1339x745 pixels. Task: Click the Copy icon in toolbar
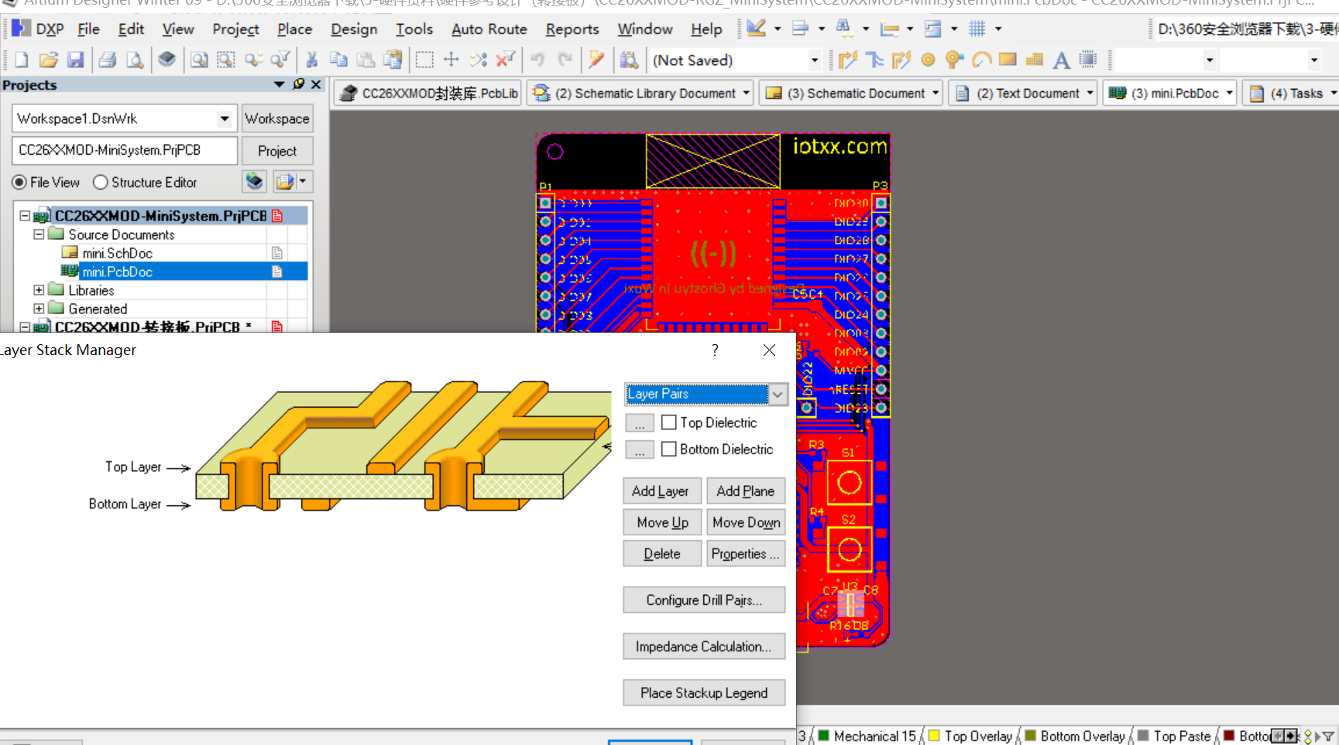tap(338, 60)
